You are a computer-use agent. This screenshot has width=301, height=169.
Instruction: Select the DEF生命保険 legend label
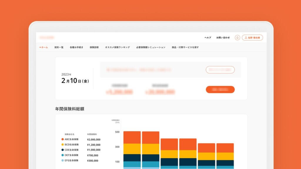click(x=71, y=155)
